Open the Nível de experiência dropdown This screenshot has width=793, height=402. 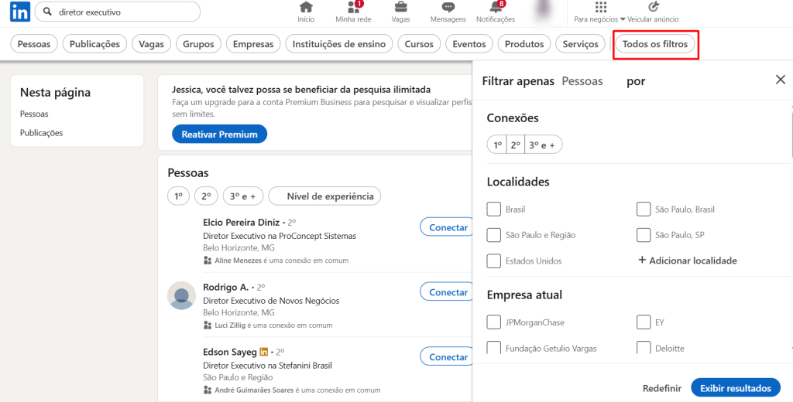pos(324,196)
